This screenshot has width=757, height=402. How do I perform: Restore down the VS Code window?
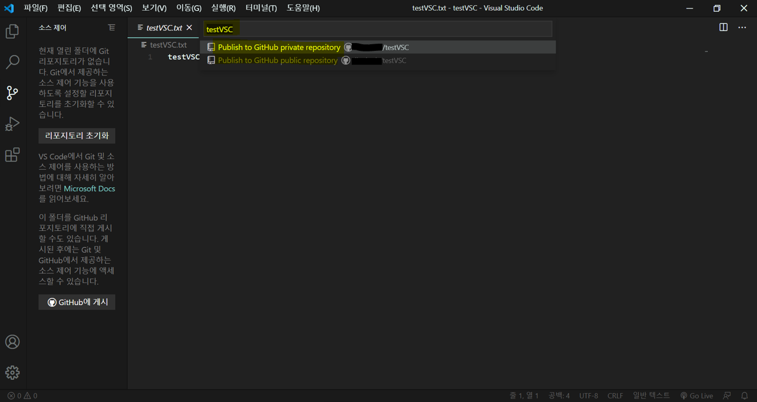coord(717,8)
